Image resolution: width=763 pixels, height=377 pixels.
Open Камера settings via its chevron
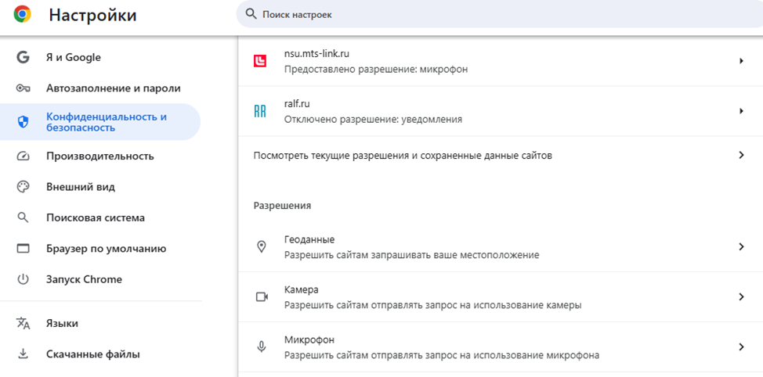(740, 297)
